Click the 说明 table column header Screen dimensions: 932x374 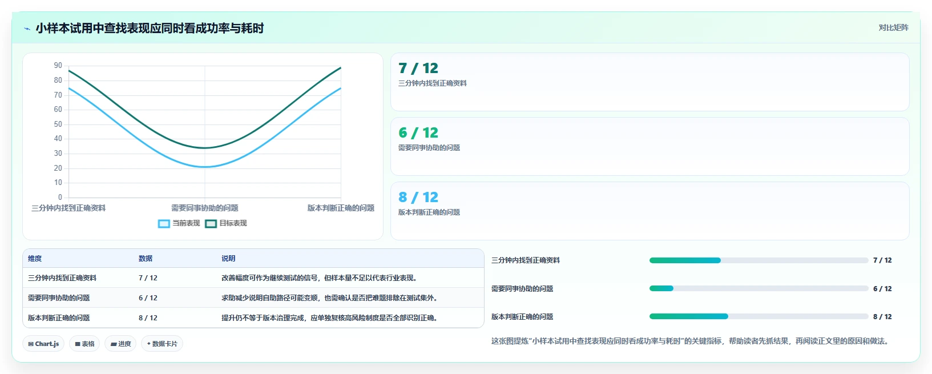click(x=228, y=259)
